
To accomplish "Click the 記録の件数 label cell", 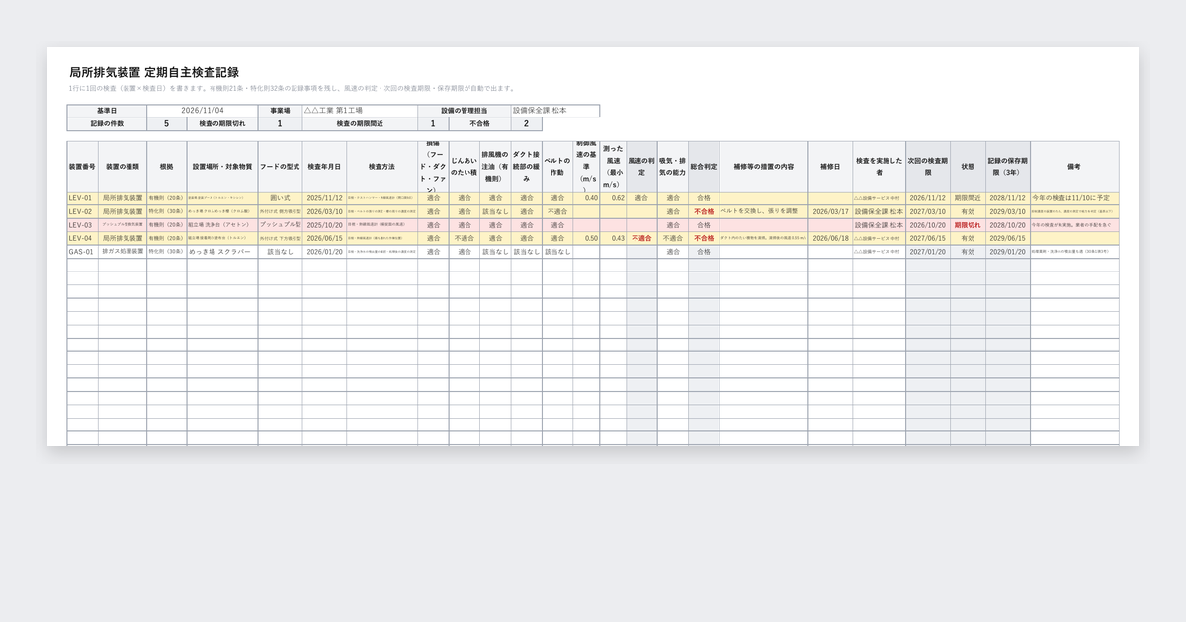I will (x=107, y=124).
